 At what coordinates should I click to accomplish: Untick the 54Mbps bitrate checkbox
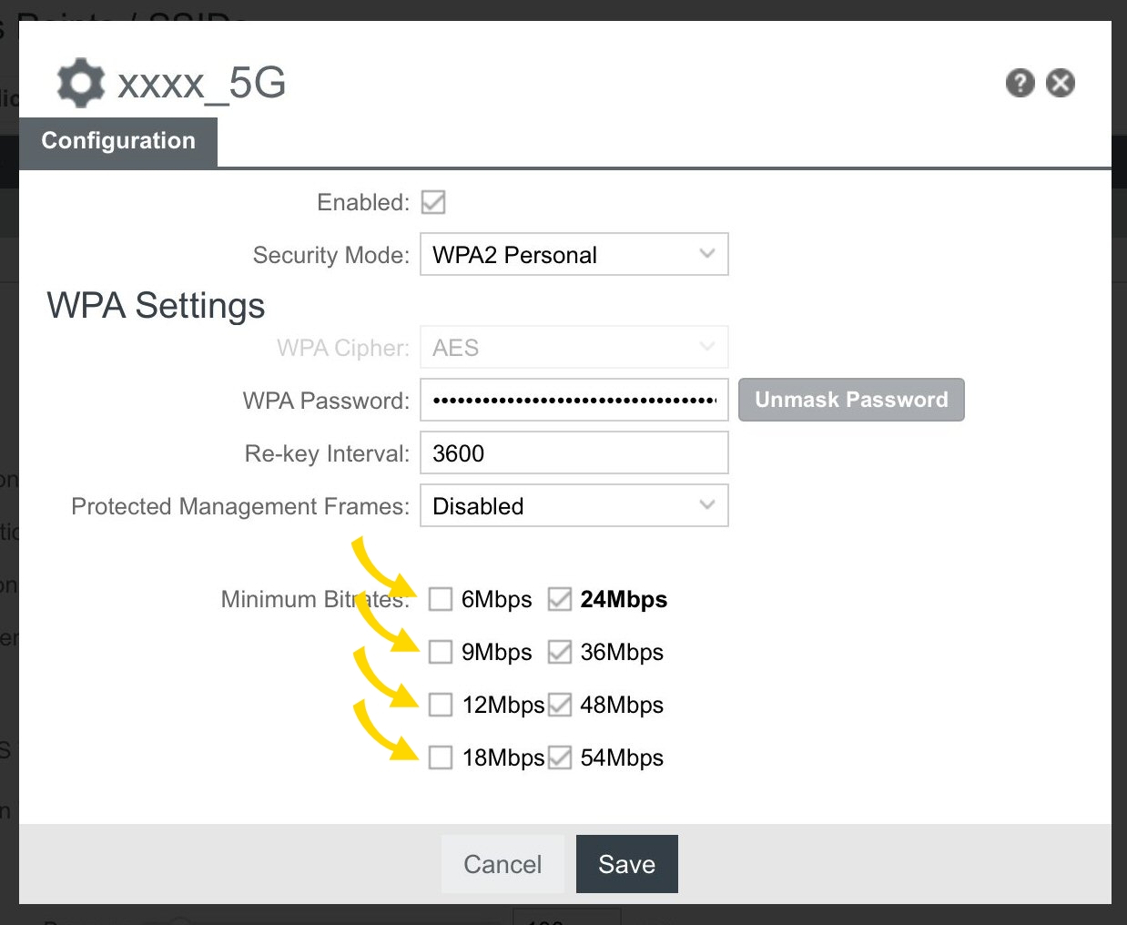[x=559, y=757]
